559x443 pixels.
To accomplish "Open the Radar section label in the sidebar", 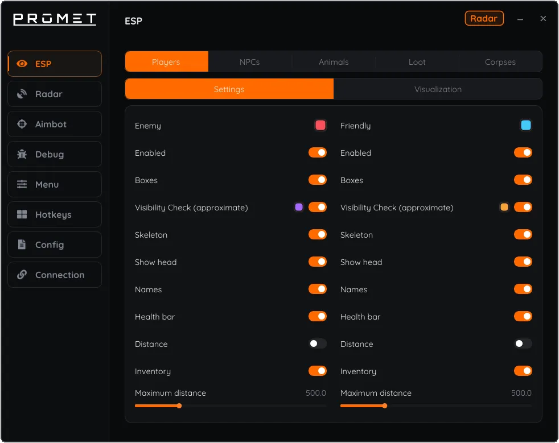I will (x=49, y=94).
